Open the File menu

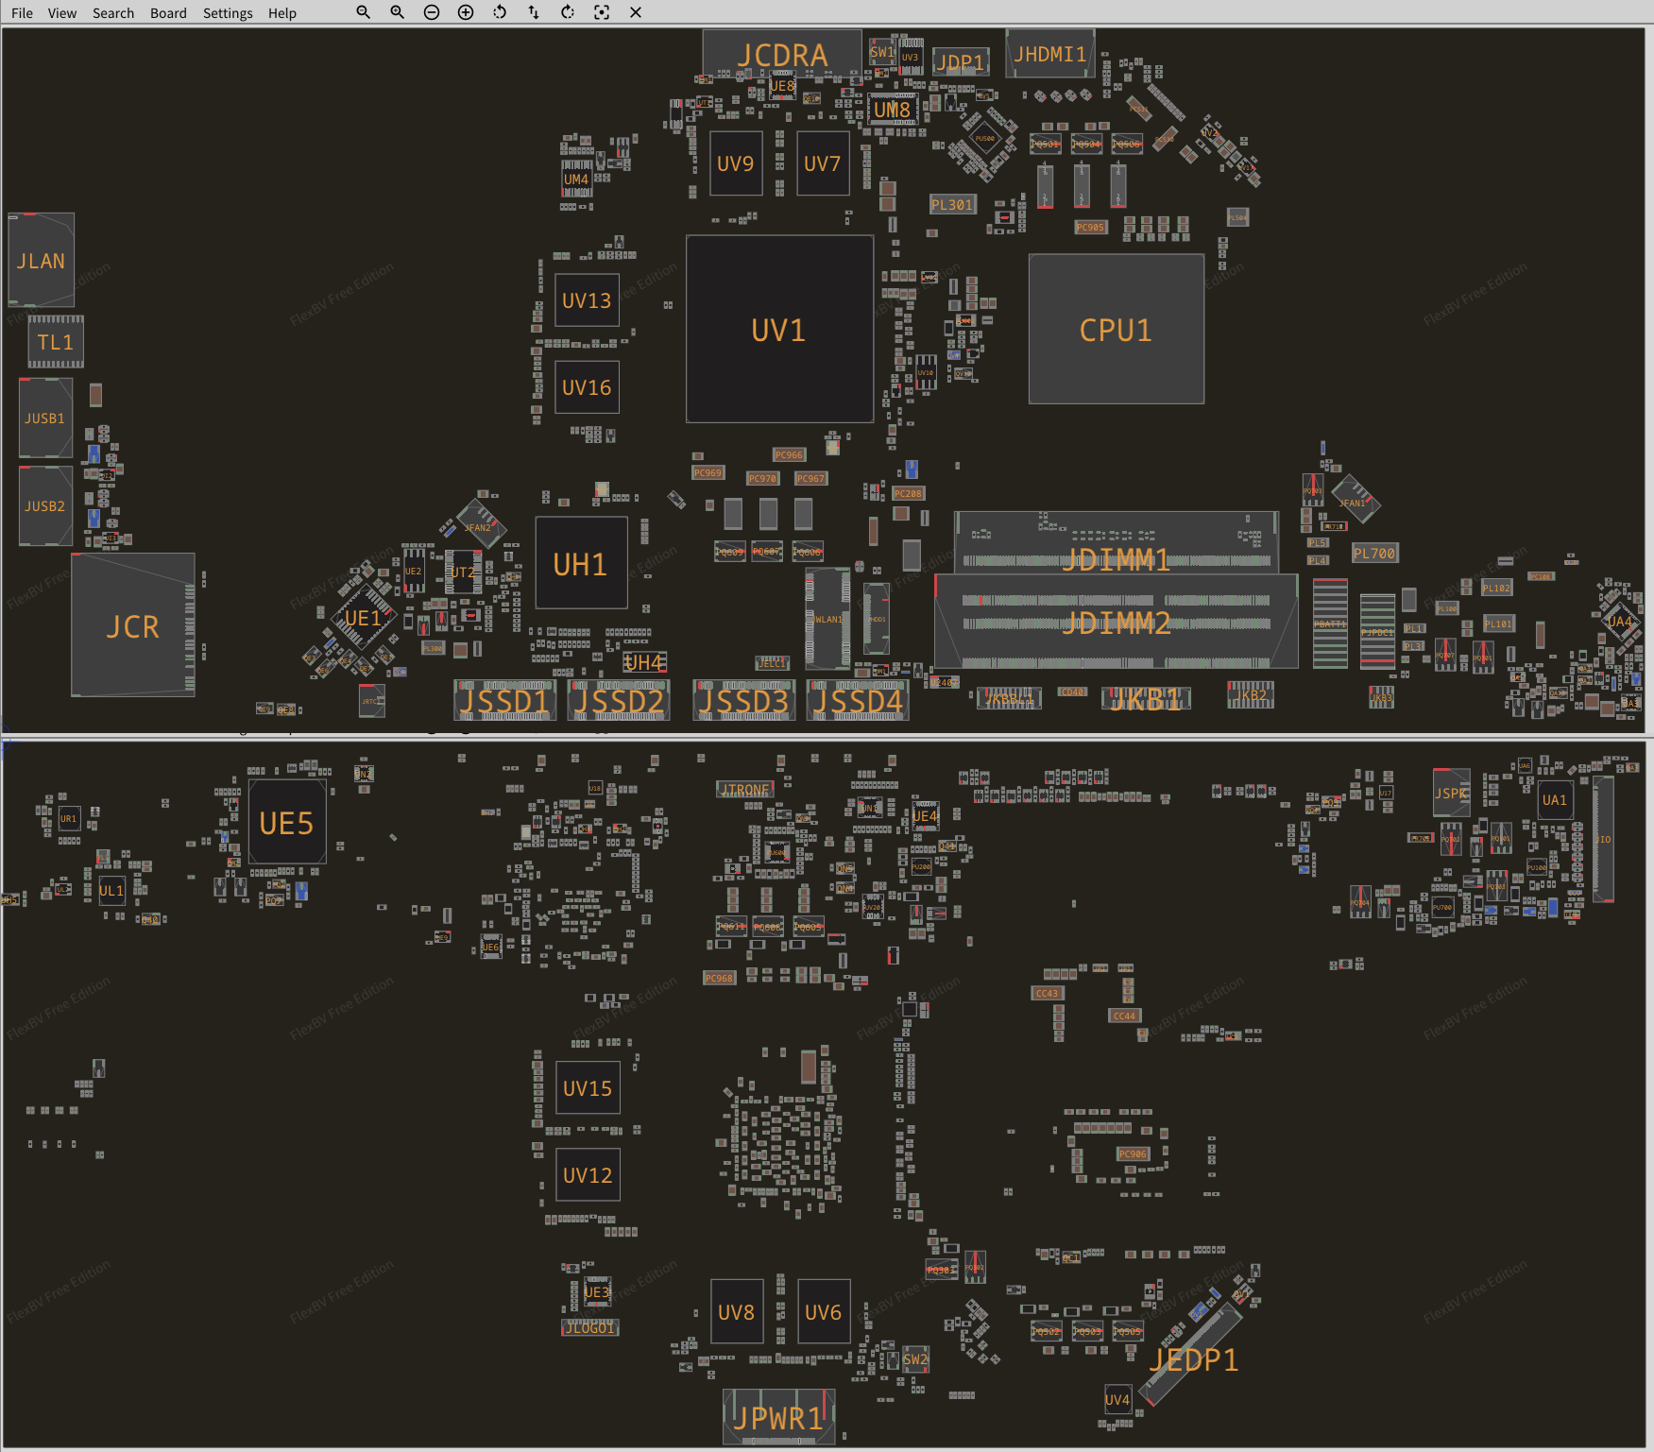coord(22,13)
